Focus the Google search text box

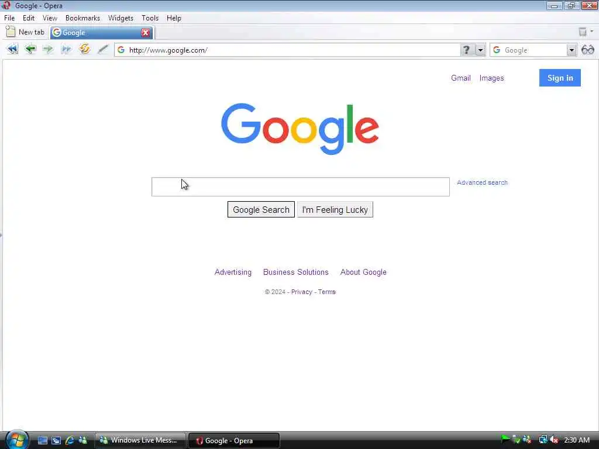point(300,186)
